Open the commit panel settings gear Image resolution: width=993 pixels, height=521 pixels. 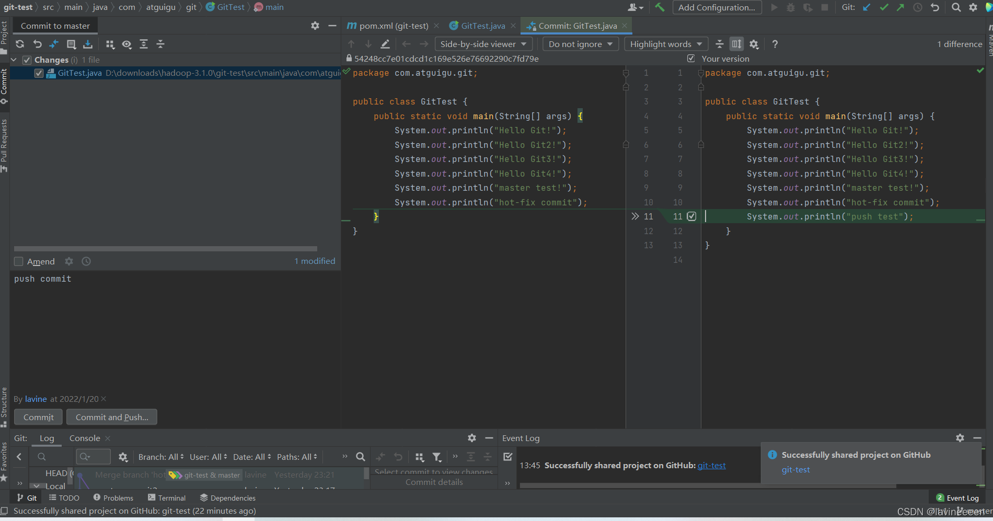pos(315,26)
